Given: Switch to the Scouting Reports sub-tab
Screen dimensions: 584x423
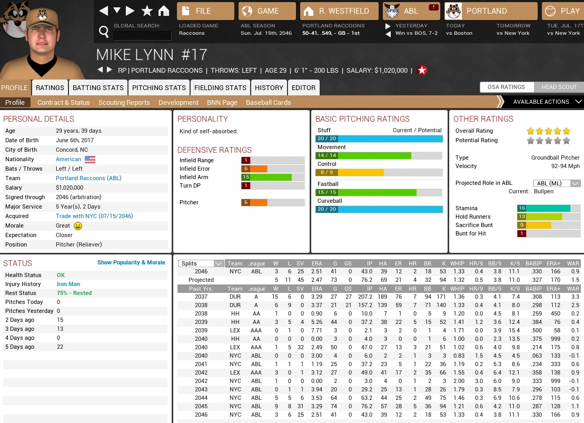Looking at the screenshot, I should point(124,103).
